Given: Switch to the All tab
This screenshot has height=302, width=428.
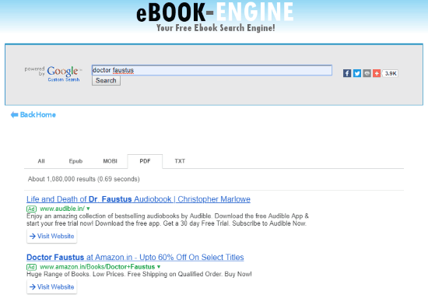Looking at the screenshot, I should point(41,161).
